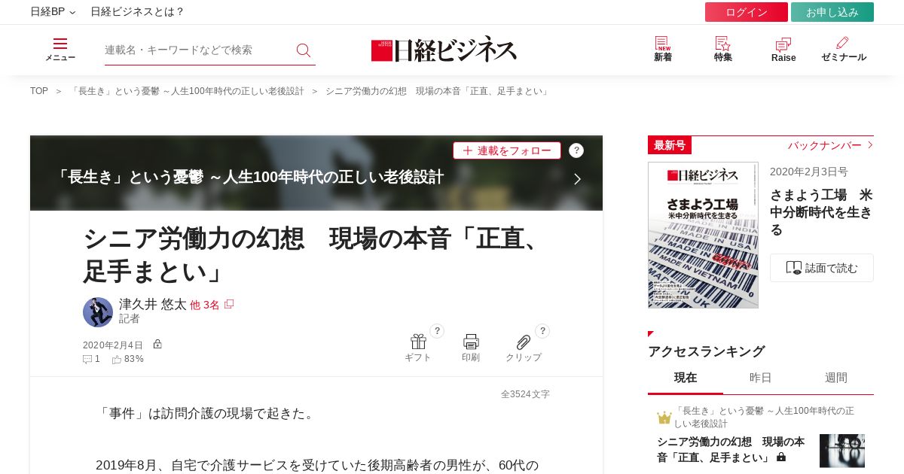This screenshot has height=474, width=904.
Task: Click ranking article thumbnail image
Action: (842, 451)
